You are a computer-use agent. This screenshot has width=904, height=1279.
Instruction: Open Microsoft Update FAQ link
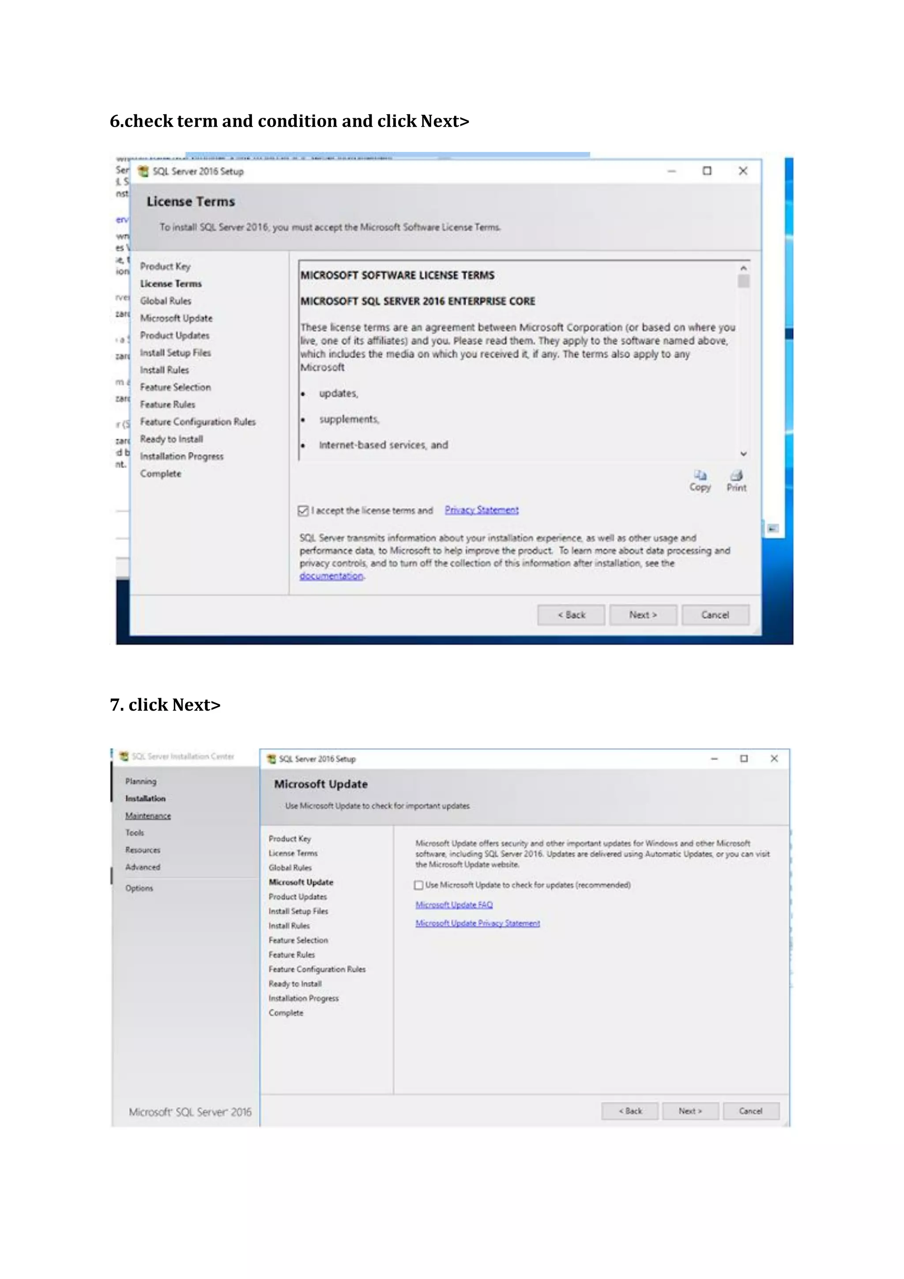click(454, 905)
